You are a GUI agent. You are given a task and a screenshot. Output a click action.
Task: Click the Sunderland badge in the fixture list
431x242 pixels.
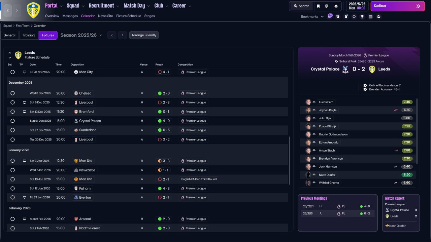click(76, 130)
